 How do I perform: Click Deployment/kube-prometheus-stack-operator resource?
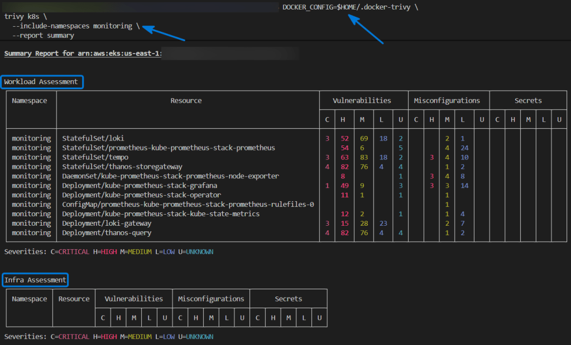click(141, 195)
